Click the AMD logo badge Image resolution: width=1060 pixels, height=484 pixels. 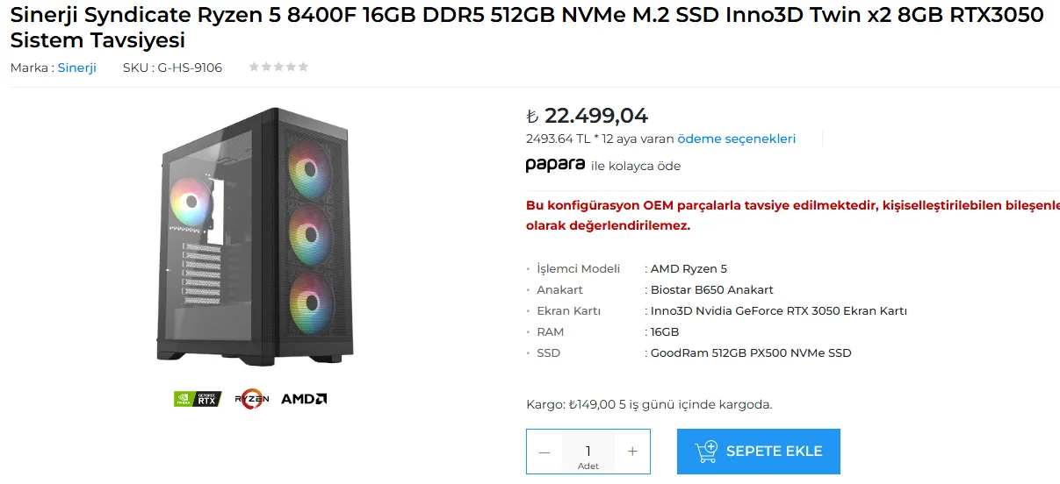point(304,399)
